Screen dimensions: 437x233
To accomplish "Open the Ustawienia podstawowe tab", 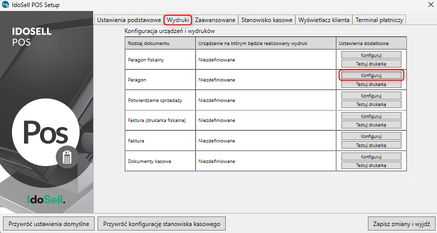I will tap(129, 20).
